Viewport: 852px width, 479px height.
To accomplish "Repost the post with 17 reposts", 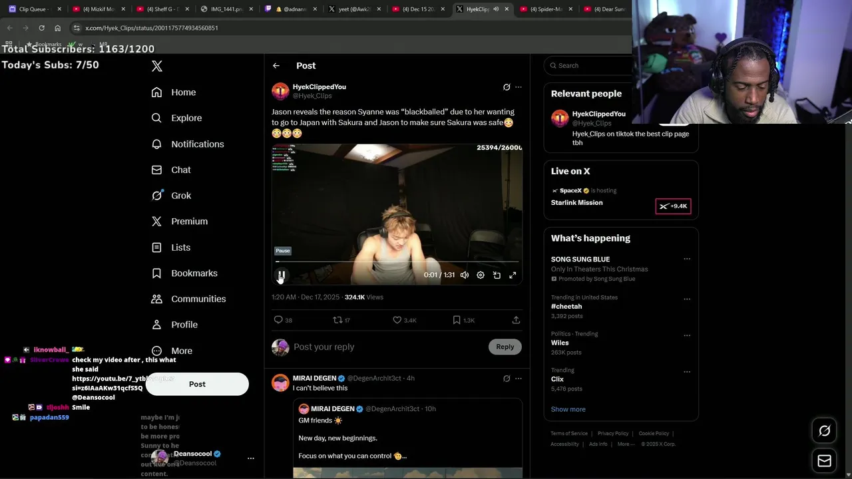I will [x=341, y=320].
